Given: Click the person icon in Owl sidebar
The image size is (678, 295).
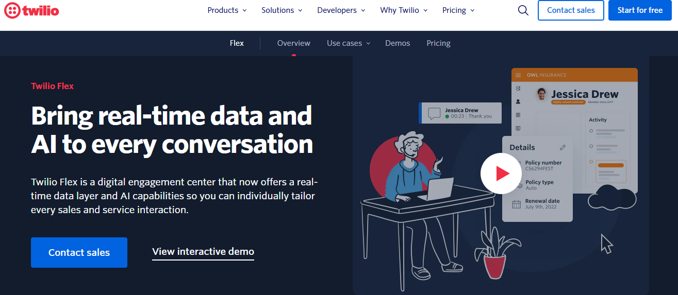Looking at the screenshot, I should (x=518, y=102).
